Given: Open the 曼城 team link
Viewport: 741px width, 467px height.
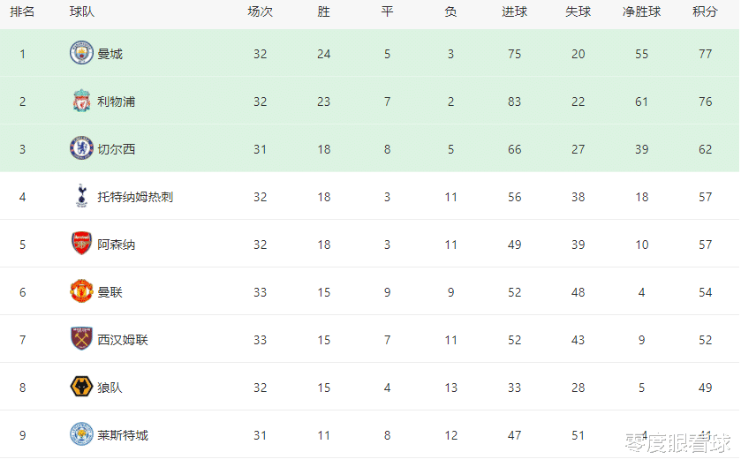Looking at the screenshot, I should (x=110, y=54).
